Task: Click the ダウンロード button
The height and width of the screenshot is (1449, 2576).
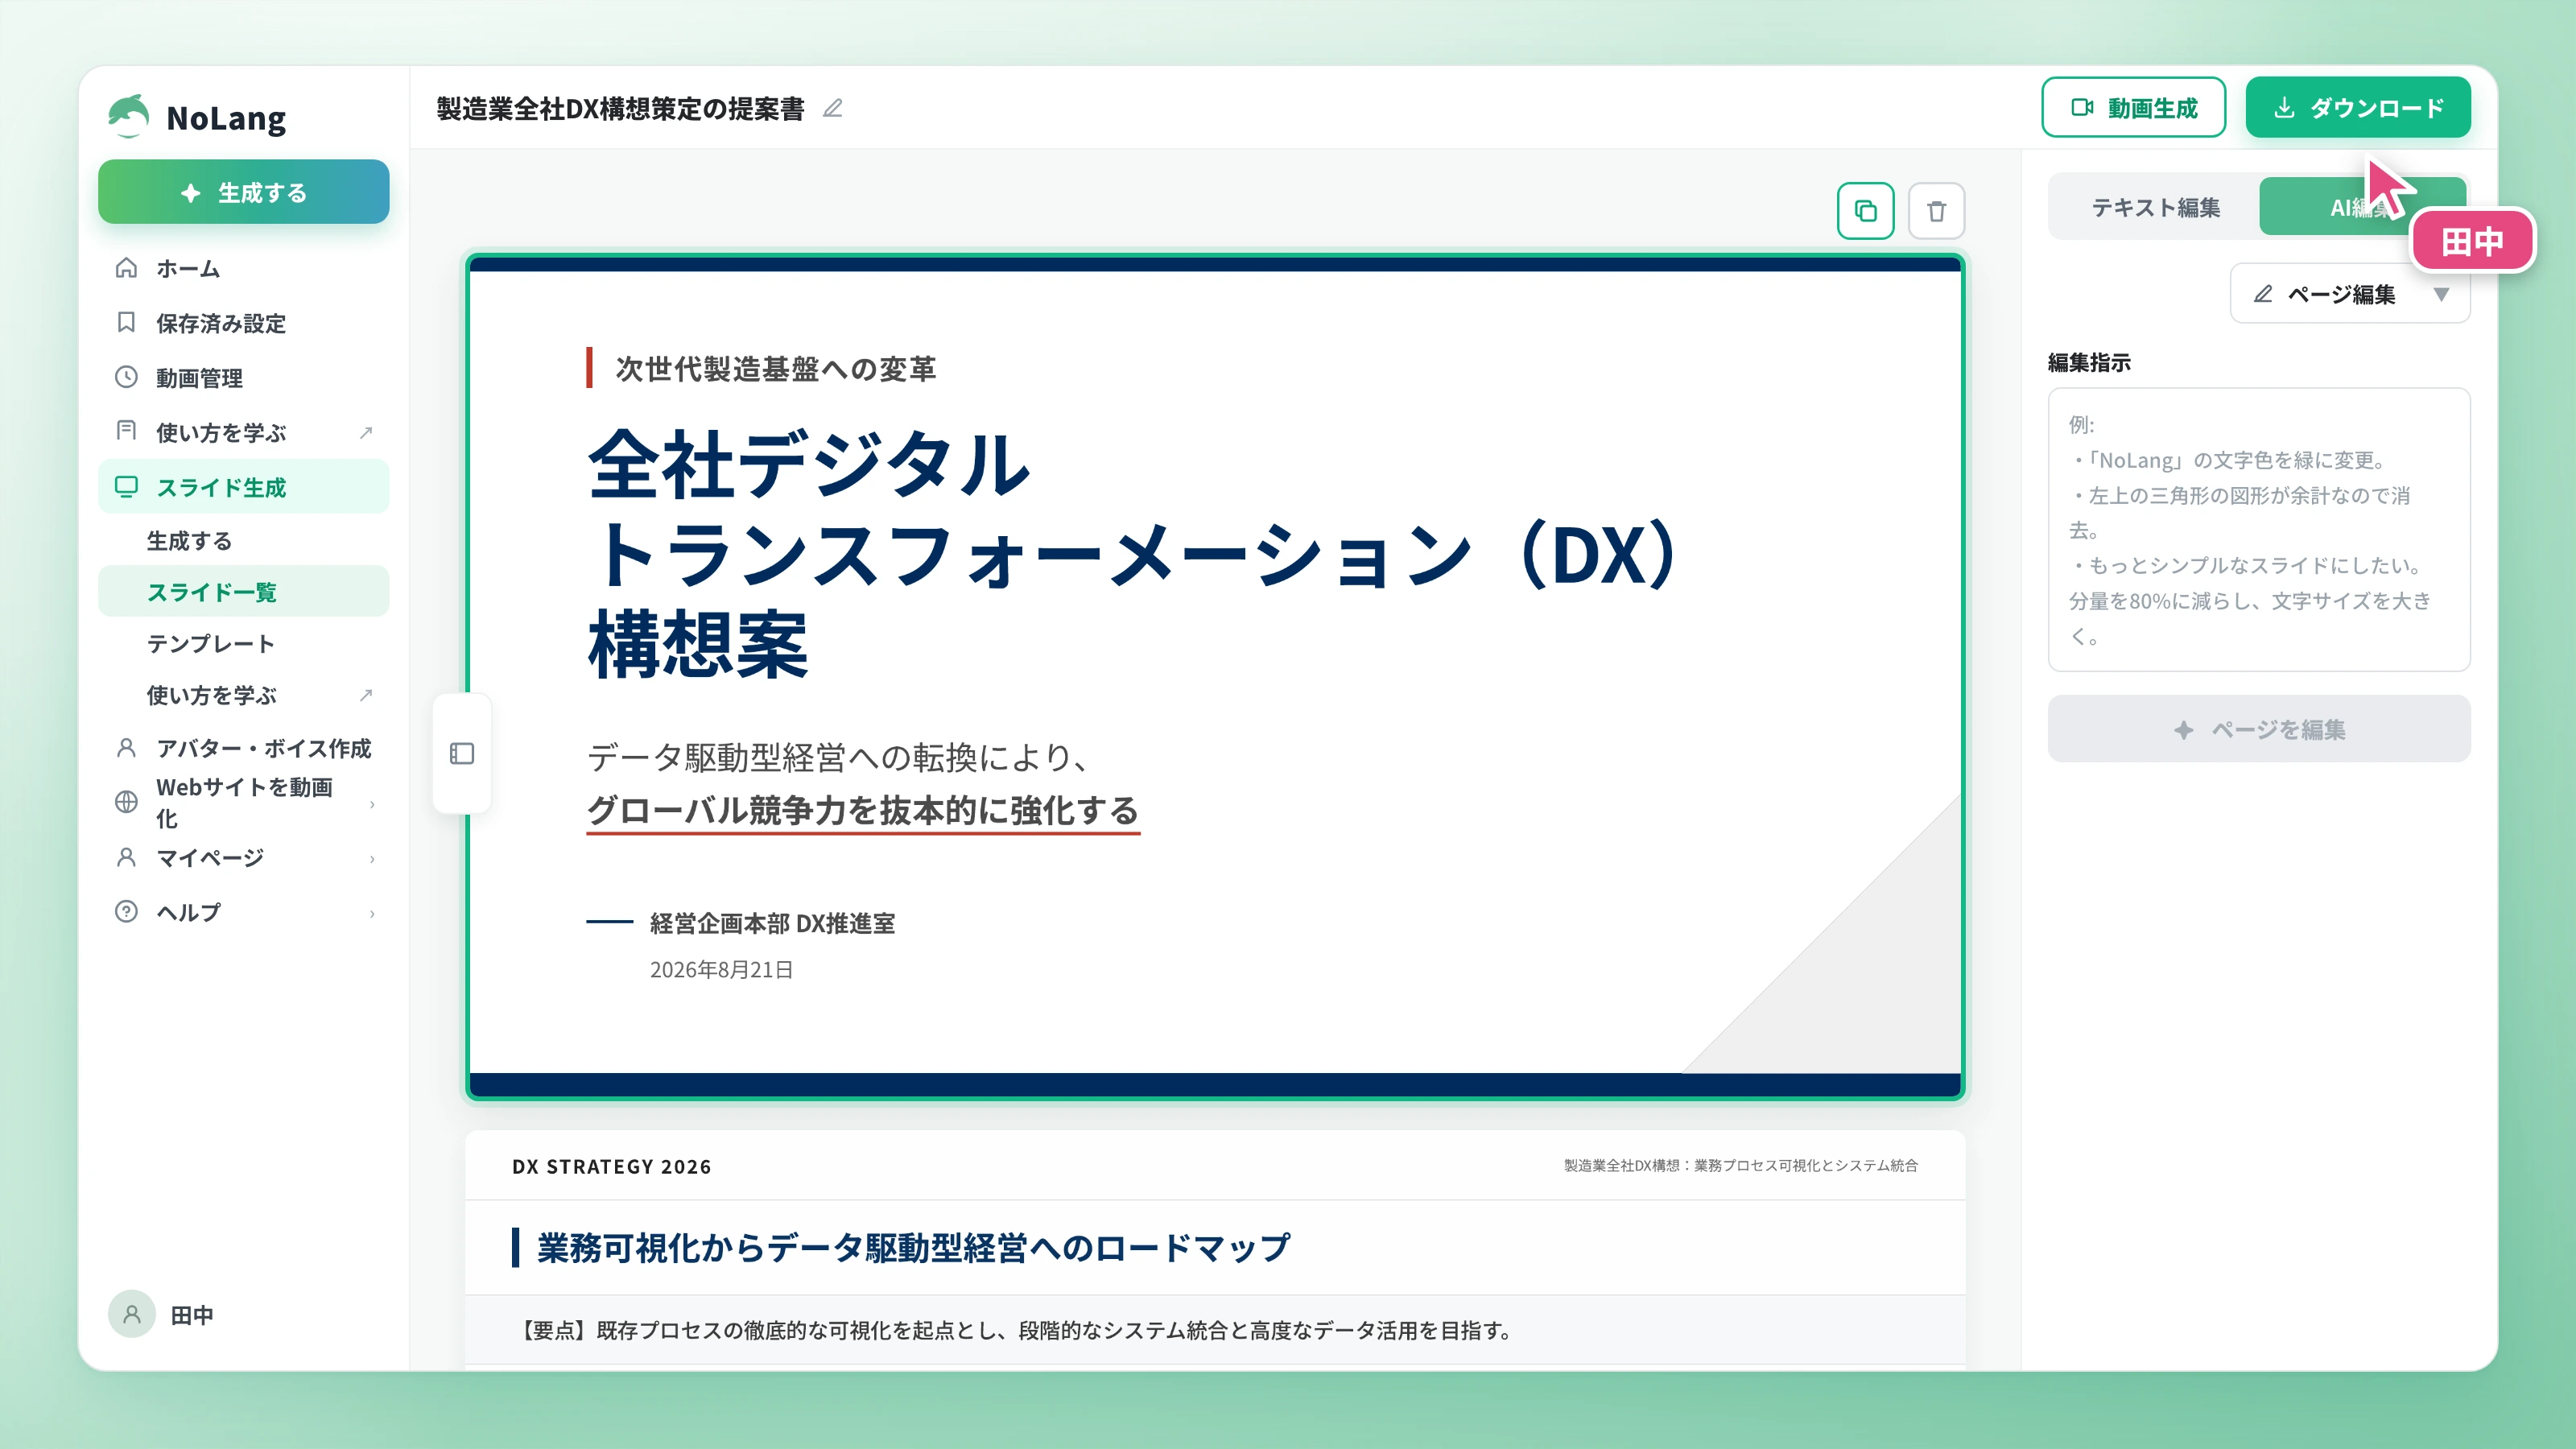Action: click(x=2358, y=107)
